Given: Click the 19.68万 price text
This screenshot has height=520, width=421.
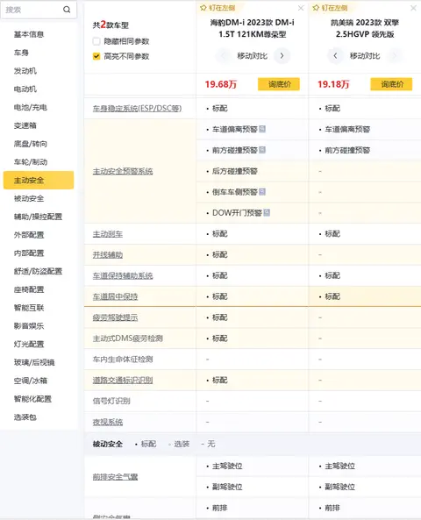Looking at the screenshot, I should [221, 84].
